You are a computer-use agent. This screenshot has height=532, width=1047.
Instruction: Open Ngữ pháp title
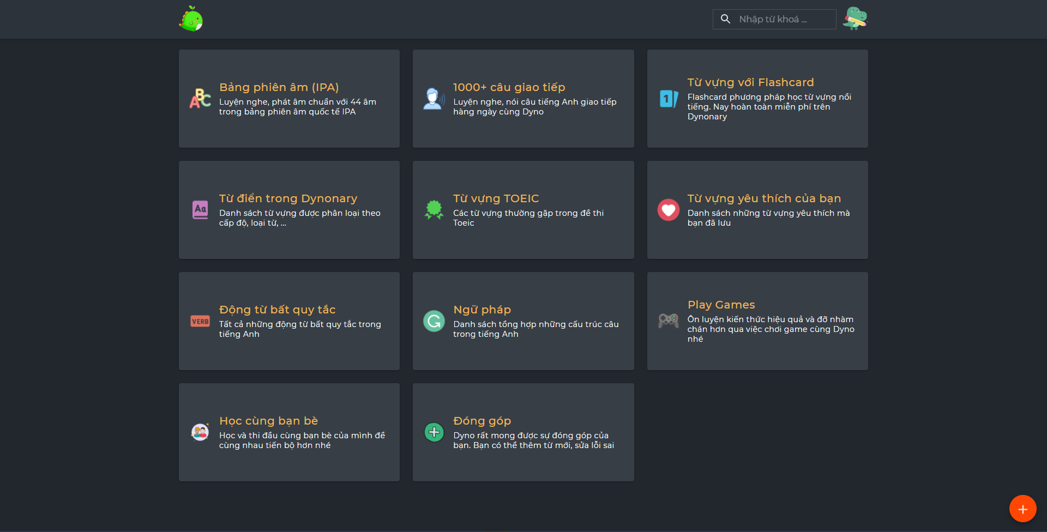click(x=482, y=310)
